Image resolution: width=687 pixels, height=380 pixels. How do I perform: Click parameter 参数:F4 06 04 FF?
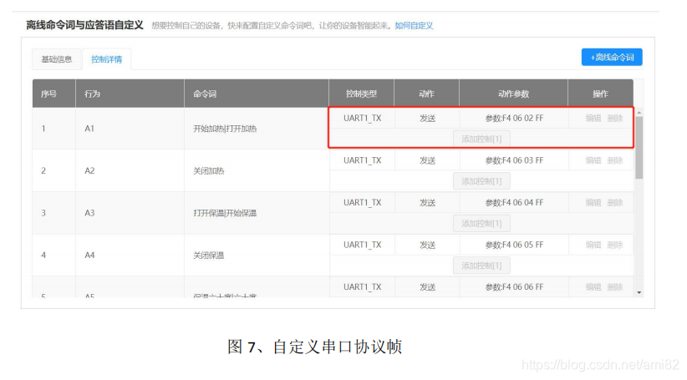pyautogui.click(x=514, y=202)
